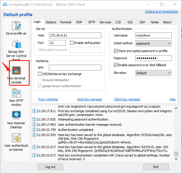Click the Username input field
This screenshot has width=182, height=174.
coord(154,35)
